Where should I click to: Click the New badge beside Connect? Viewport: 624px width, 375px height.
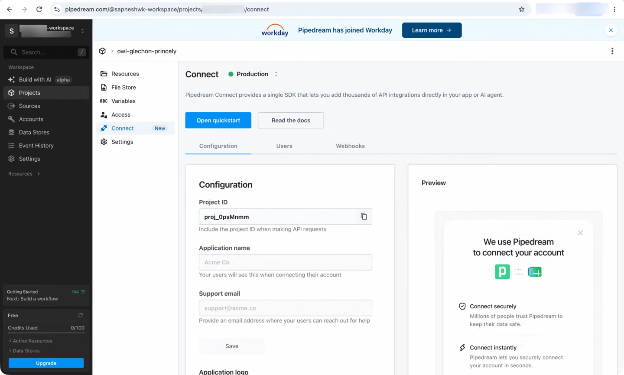click(160, 128)
